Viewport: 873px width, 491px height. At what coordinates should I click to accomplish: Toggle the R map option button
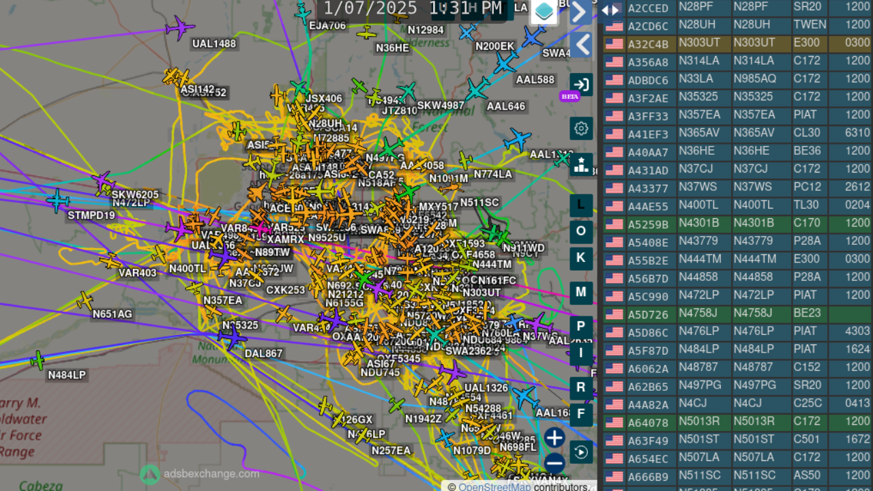click(x=581, y=387)
